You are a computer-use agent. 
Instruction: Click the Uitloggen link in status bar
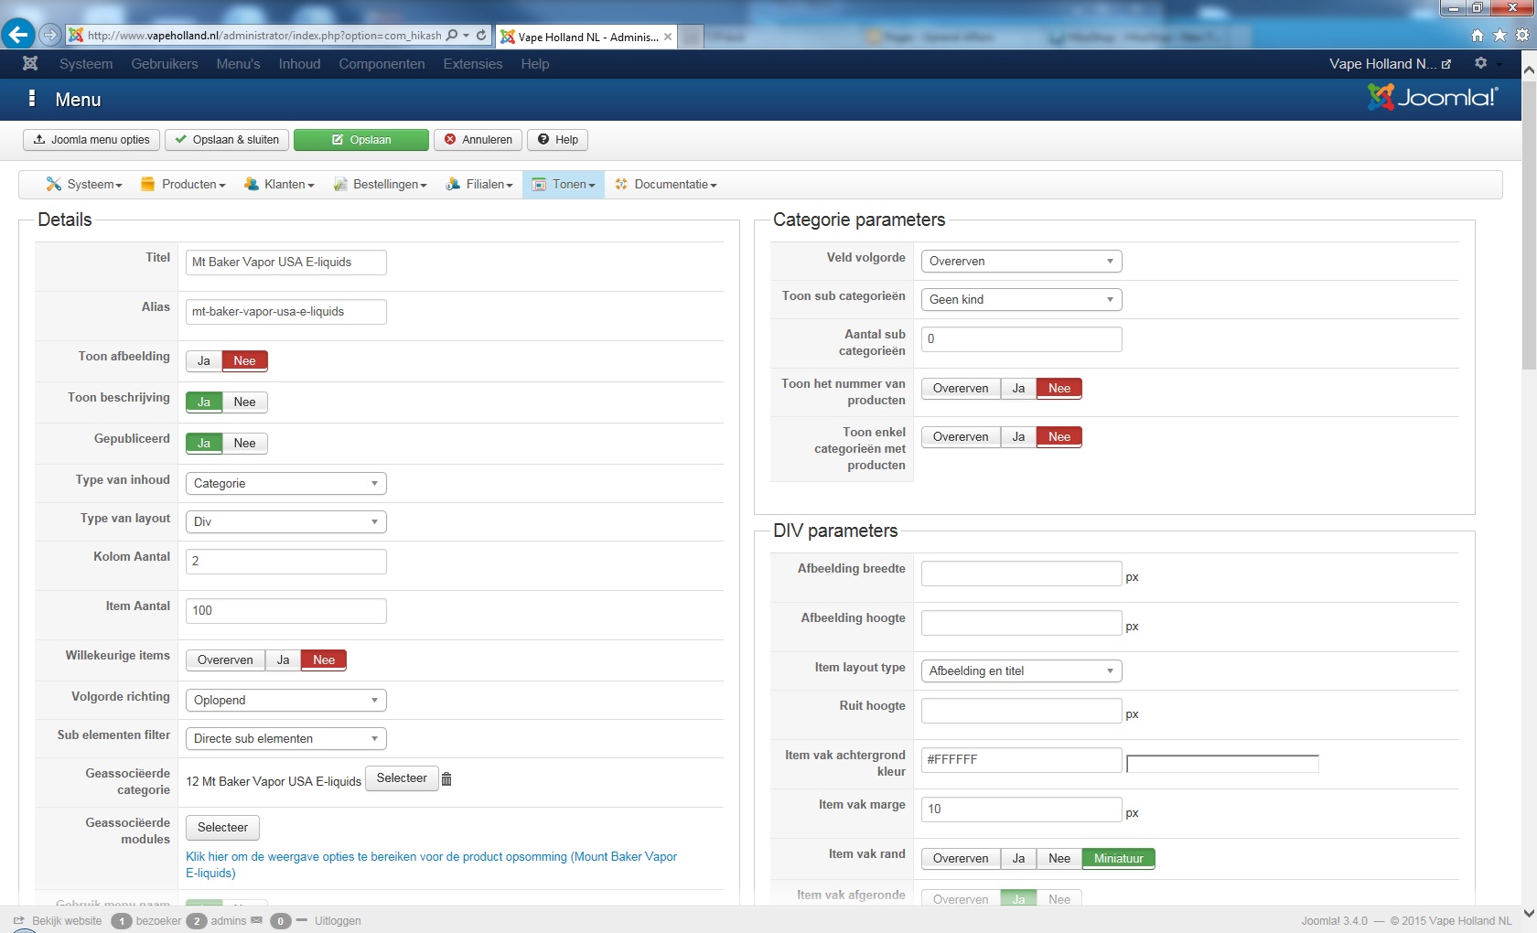point(338,921)
